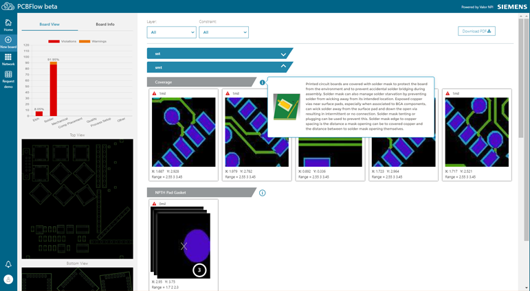The image size is (530, 291).
Task: Click the Download PDF button
Action: pos(476,31)
